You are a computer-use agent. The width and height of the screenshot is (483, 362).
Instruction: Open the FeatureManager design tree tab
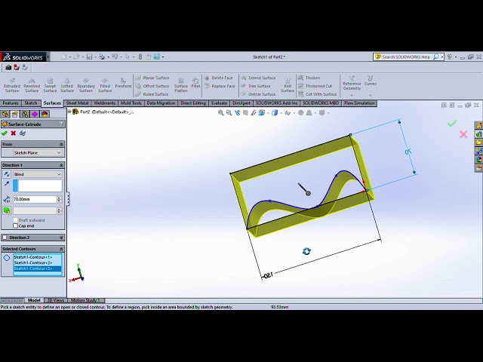pos(5,114)
